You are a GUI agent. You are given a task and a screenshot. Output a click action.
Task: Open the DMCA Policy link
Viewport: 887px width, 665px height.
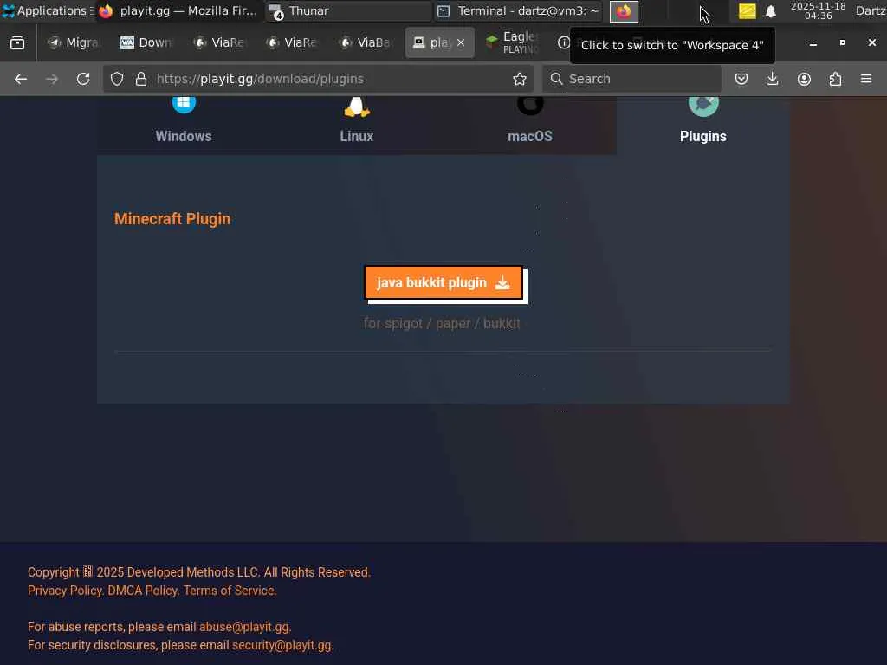(143, 591)
